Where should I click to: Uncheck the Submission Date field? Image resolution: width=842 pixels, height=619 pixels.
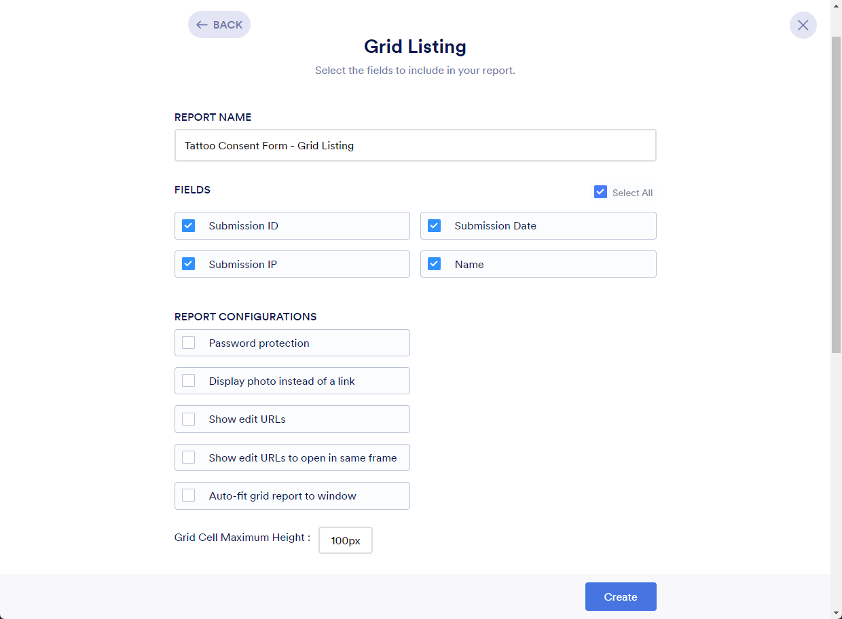pyautogui.click(x=435, y=226)
